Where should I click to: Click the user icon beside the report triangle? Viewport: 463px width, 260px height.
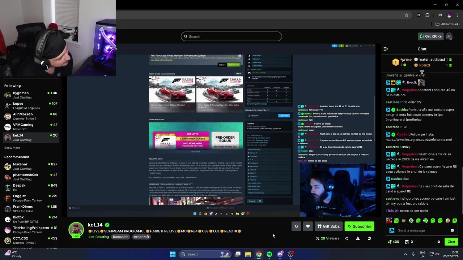click(369, 238)
